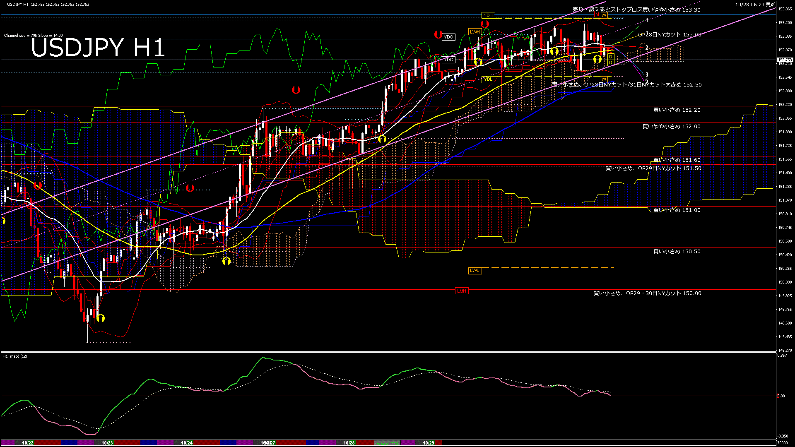The image size is (795, 447).
Task: Select the yellow YDL level tag
Action: [x=488, y=79]
